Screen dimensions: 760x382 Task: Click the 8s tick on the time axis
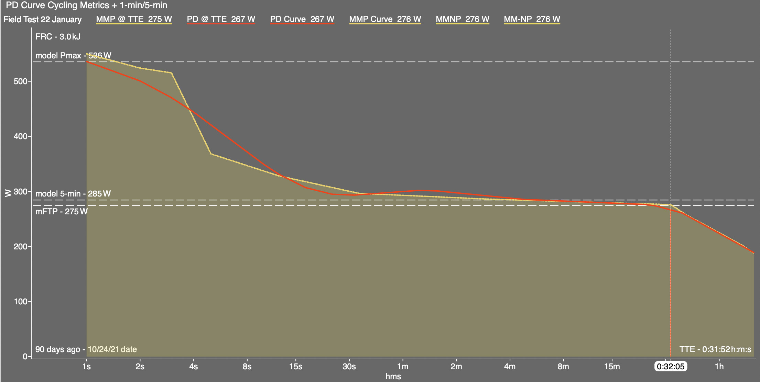tap(247, 367)
